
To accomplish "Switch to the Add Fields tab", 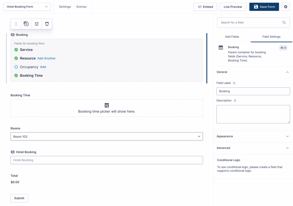I will (x=232, y=37).
